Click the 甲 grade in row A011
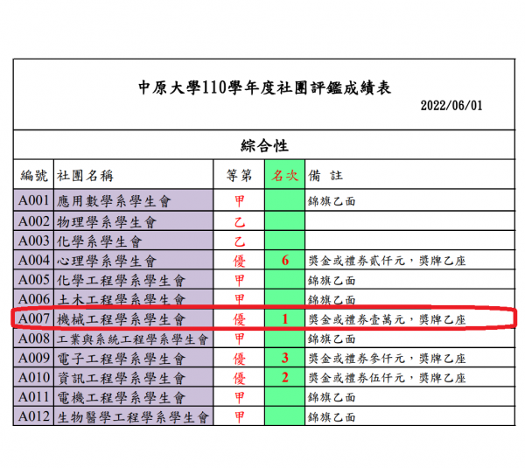Viewport: 525px width, 468px height. pyautogui.click(x=240, y=398)
